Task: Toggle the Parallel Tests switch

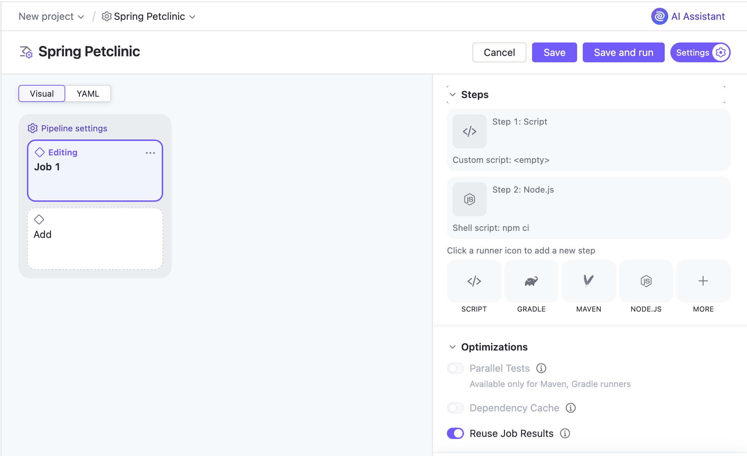Action: point(455,368)
